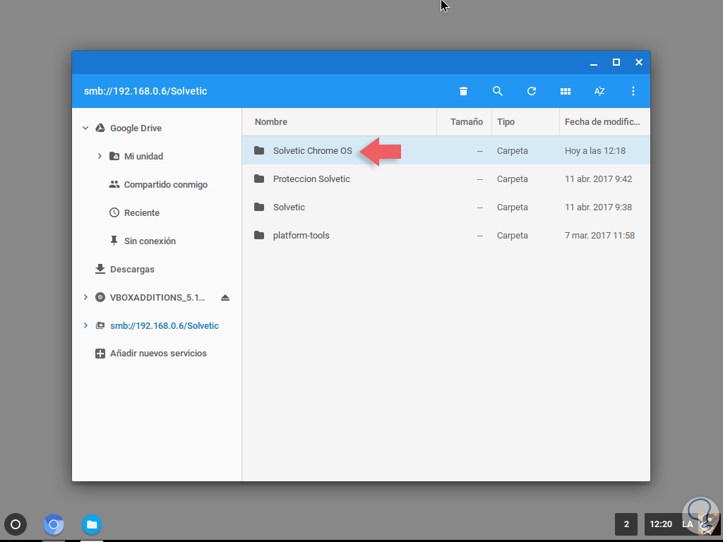This screenshot has height=542, width=723.
Task: Click the Files app shelf icon
Action: [92, 524]
